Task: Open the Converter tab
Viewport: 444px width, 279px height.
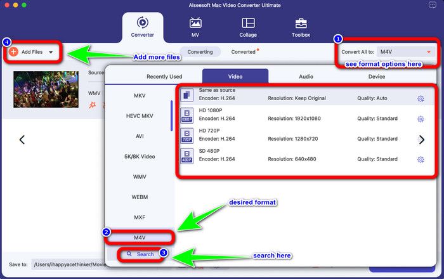Action: 143,27
